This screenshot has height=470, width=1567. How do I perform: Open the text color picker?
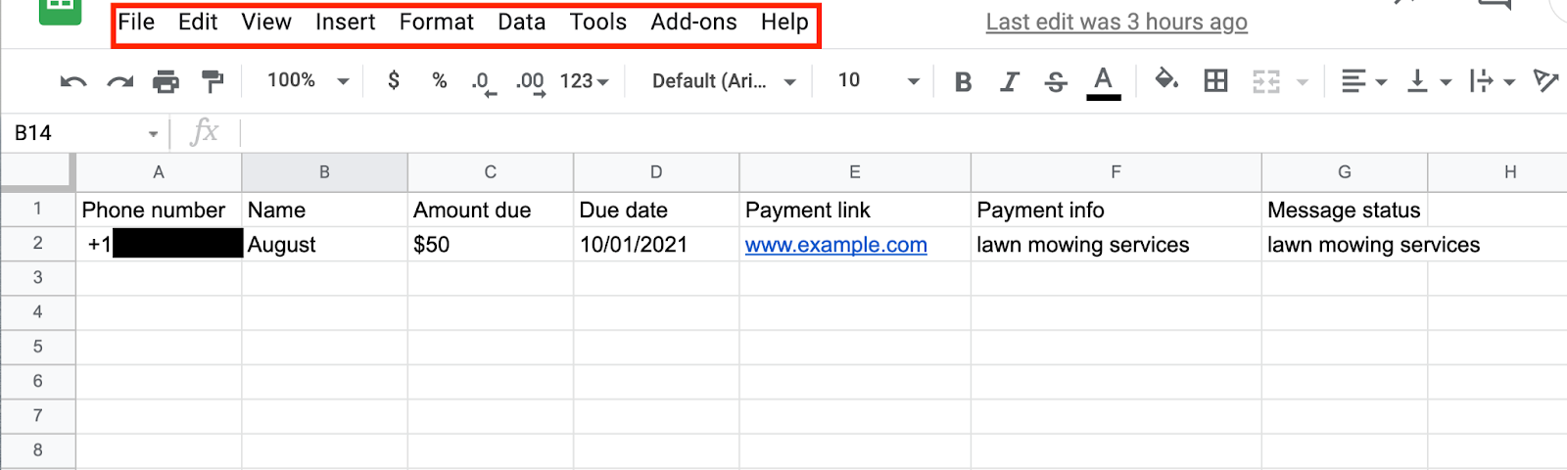click(x=1103, y=81)
